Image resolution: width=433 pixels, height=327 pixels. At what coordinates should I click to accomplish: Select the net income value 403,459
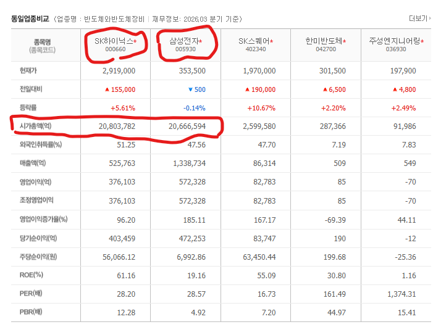coord(122,239)
